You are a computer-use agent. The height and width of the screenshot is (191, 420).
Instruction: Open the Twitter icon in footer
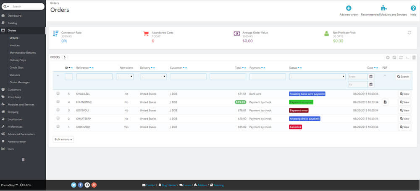[73, 185]
